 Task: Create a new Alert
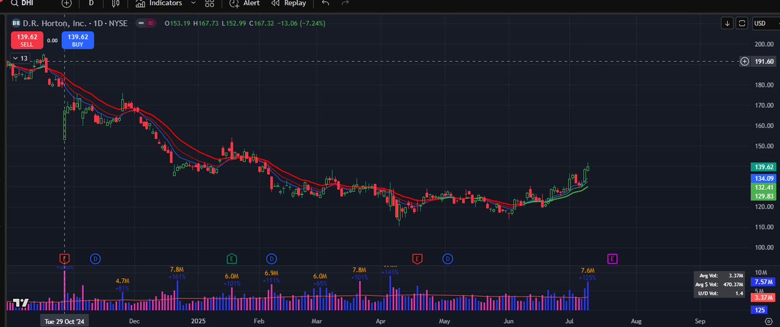coord(245,3)
